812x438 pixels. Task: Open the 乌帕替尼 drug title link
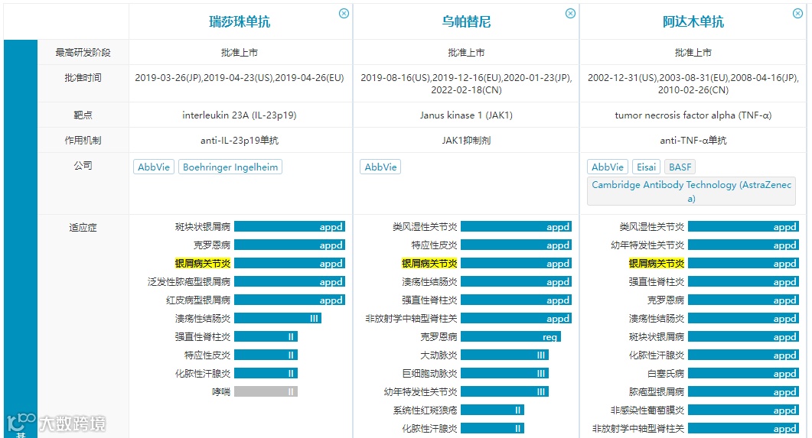pos(466,21)
